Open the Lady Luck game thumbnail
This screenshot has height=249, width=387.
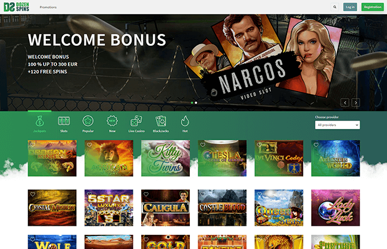[335, 207]
